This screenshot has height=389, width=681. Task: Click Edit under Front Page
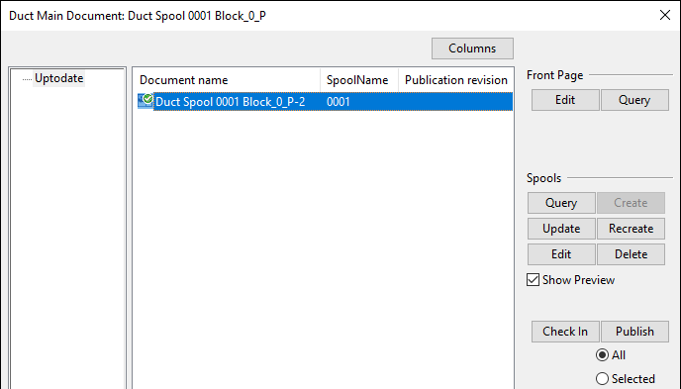tap(565, 100)
